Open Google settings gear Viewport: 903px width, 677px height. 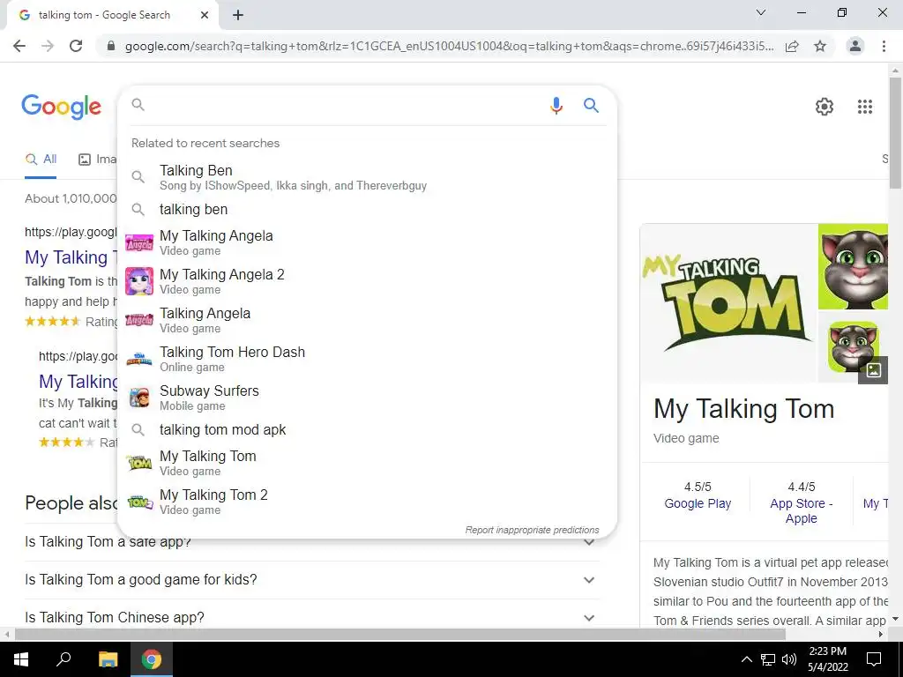[x=825, y=107]
